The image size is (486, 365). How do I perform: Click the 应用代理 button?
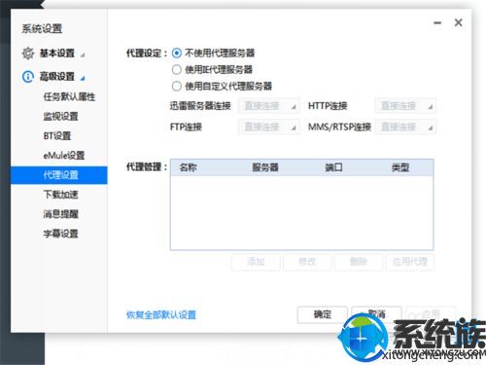click(x=410, y=262)
